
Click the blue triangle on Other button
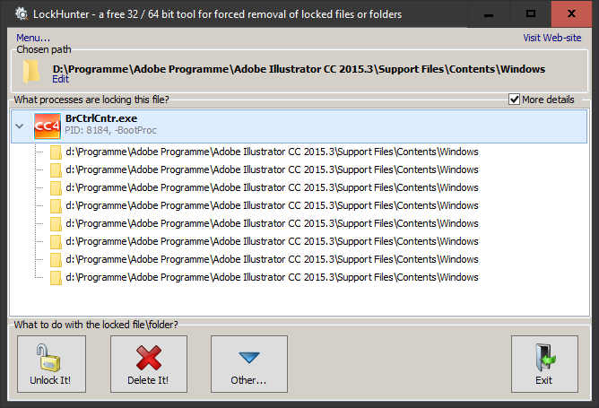coord(249,358)
